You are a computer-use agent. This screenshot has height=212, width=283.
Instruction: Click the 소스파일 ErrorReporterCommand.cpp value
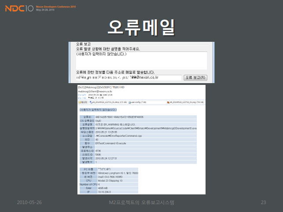click(121, 136)
